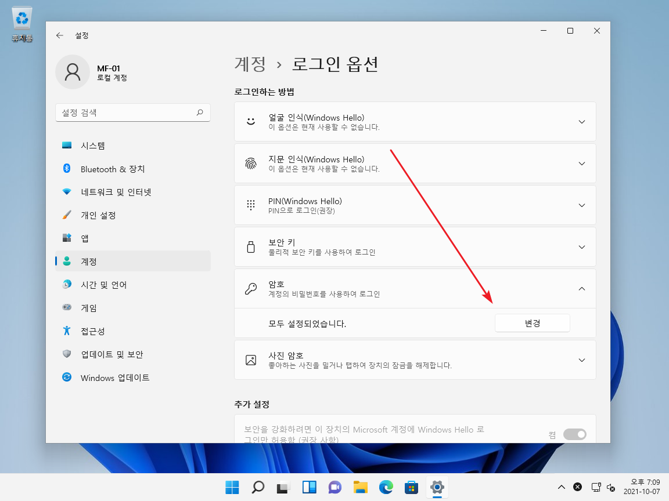Click the picture password image icon

tap(251, 360)
